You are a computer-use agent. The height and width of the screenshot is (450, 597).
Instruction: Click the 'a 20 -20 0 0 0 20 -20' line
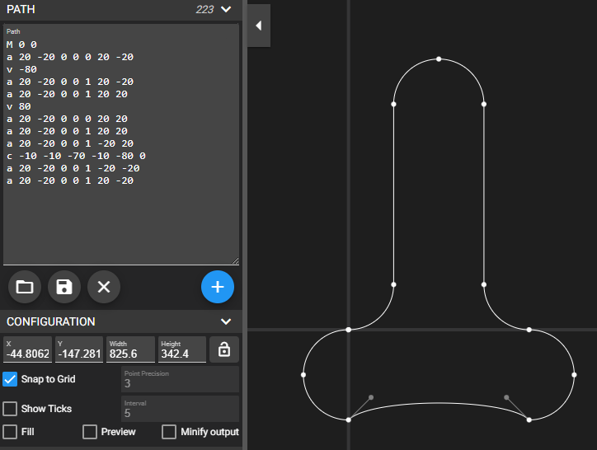tap(70, 57)
